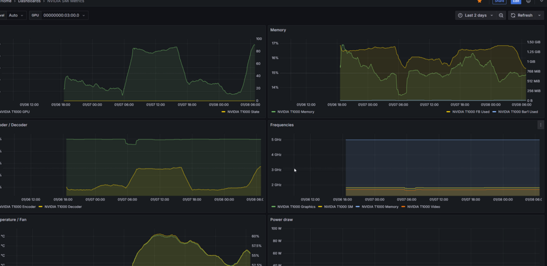The height and width of the screenshot is (266, 547).
Task: Click the TV kiosk mode icon
Action: 528,2
